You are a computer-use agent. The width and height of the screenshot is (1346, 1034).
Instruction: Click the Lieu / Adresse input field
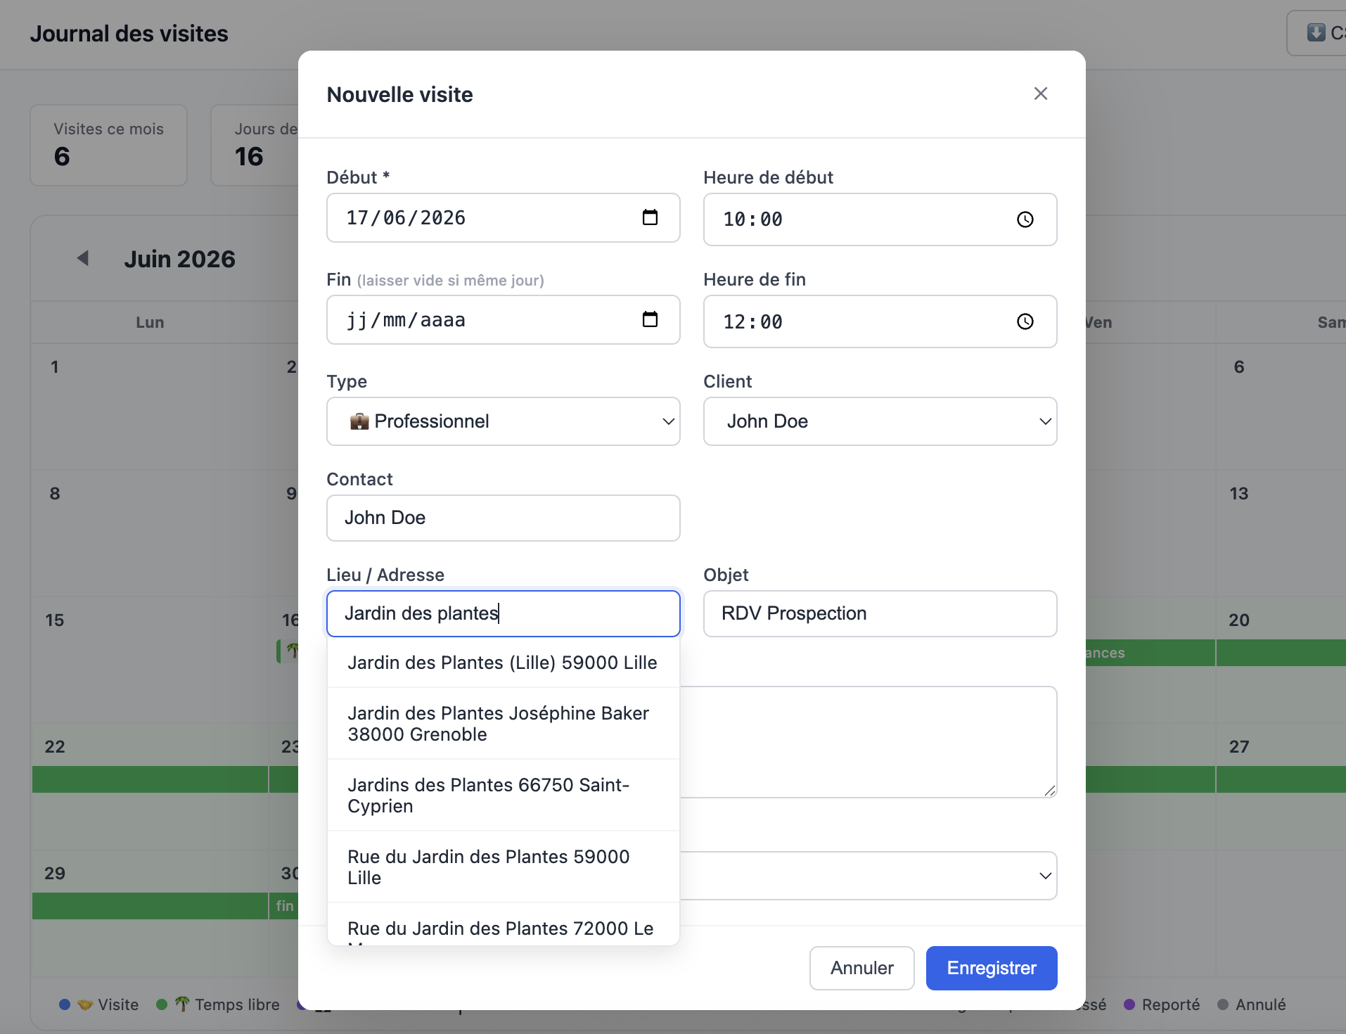click(504, 613)
